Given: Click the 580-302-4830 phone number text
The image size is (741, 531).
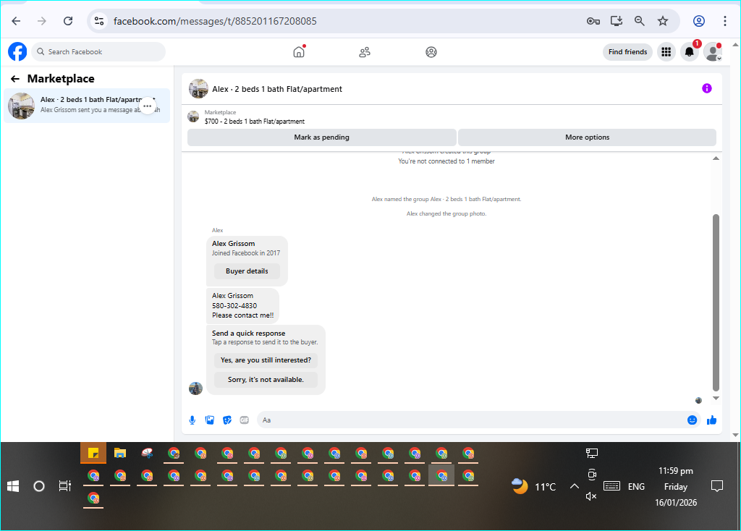Looking at the screenshot, I should 234,306.
